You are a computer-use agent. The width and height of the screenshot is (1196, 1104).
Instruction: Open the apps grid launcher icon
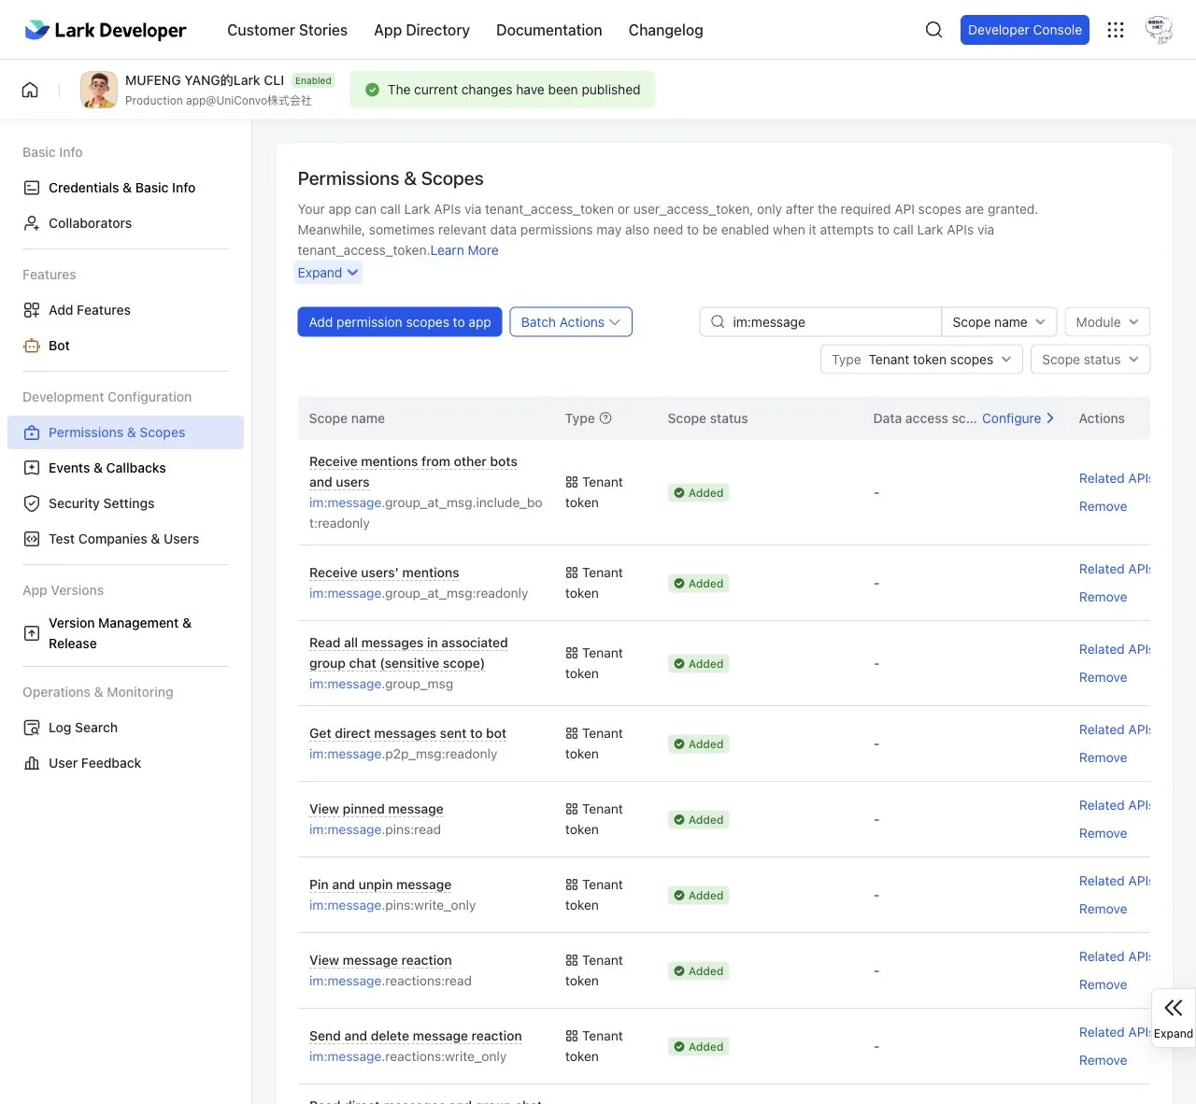[1116, 30]
